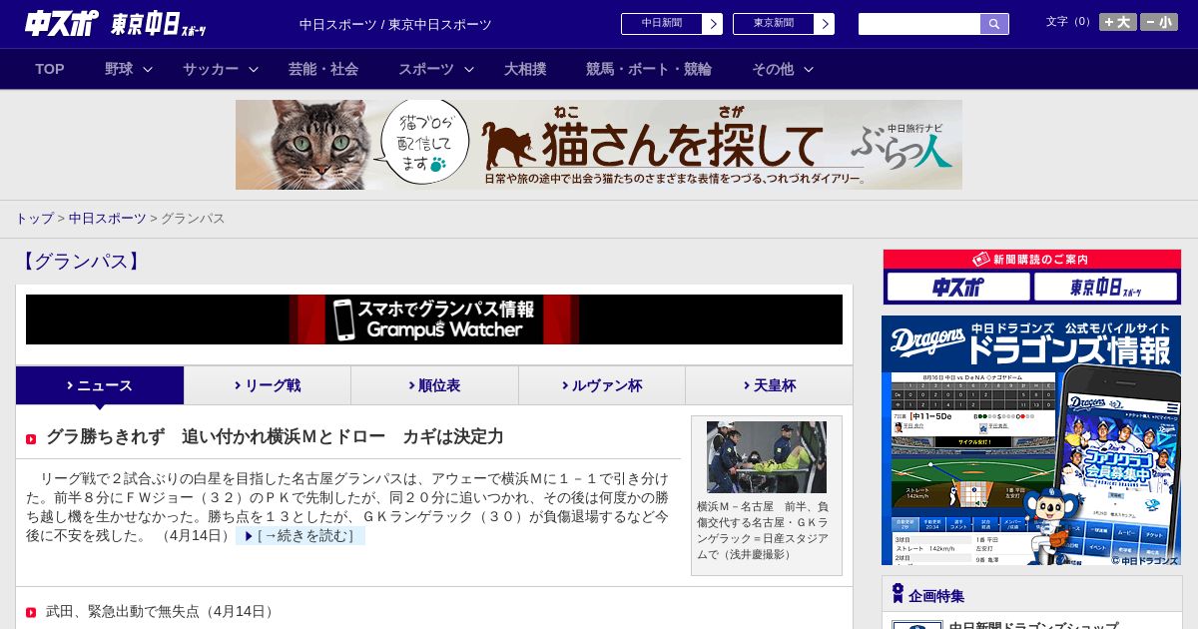Focus the header search input field
The height and width of the screenshot is (629, 1198).
tap(919, 24)
